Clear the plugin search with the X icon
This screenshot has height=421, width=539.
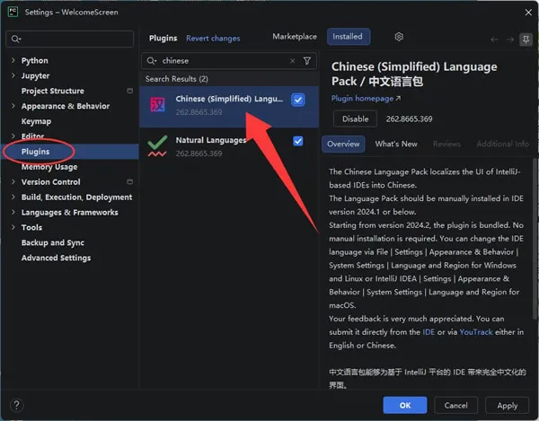click(x=292, y=61)
